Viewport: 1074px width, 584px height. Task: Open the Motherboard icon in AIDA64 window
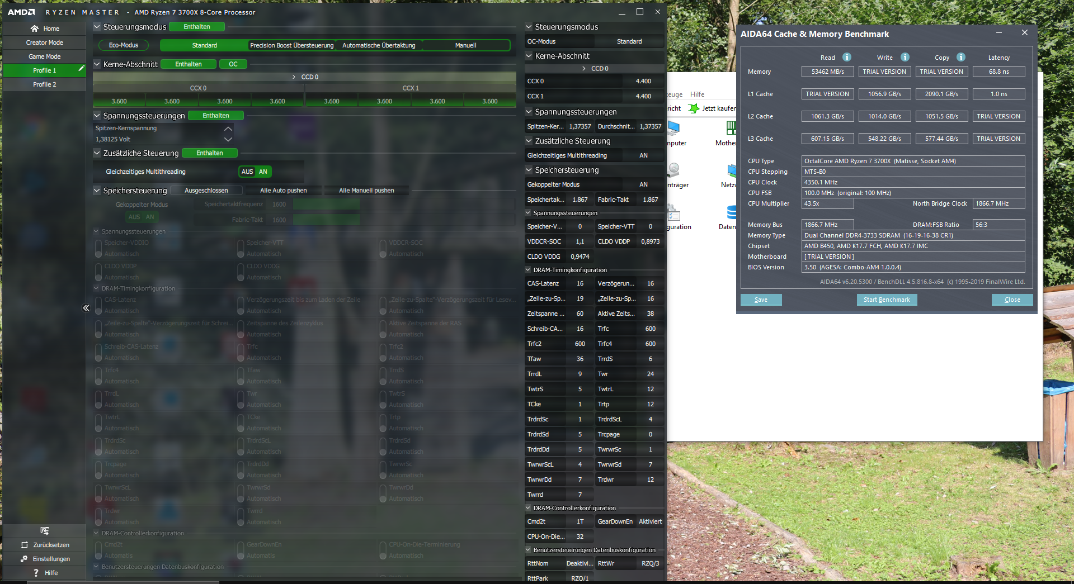[731, 128]
